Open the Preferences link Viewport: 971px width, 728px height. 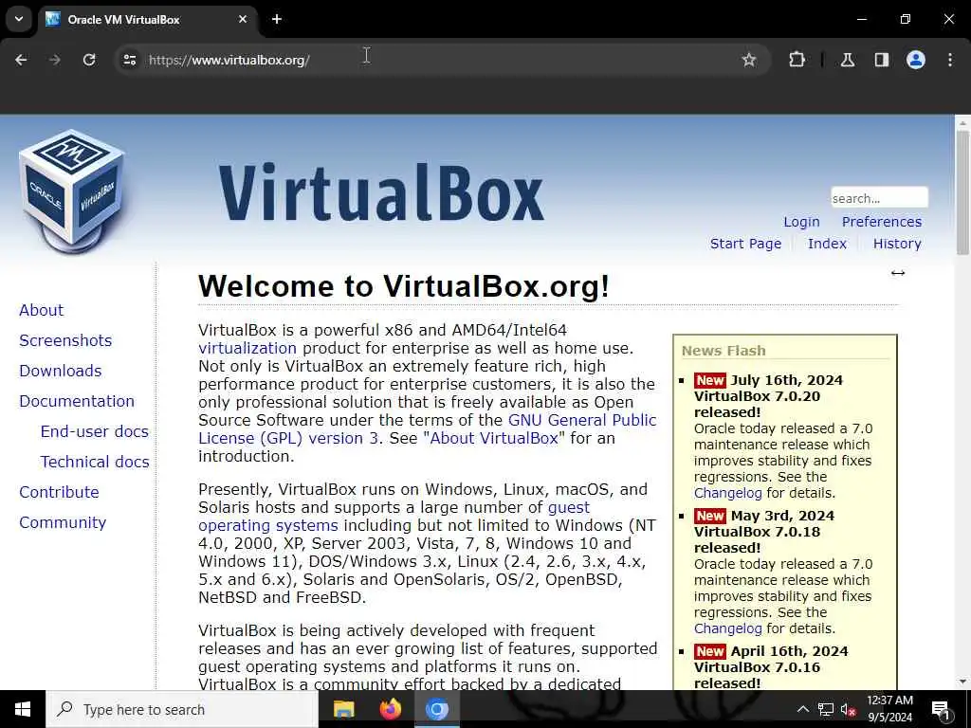point(881,222)
